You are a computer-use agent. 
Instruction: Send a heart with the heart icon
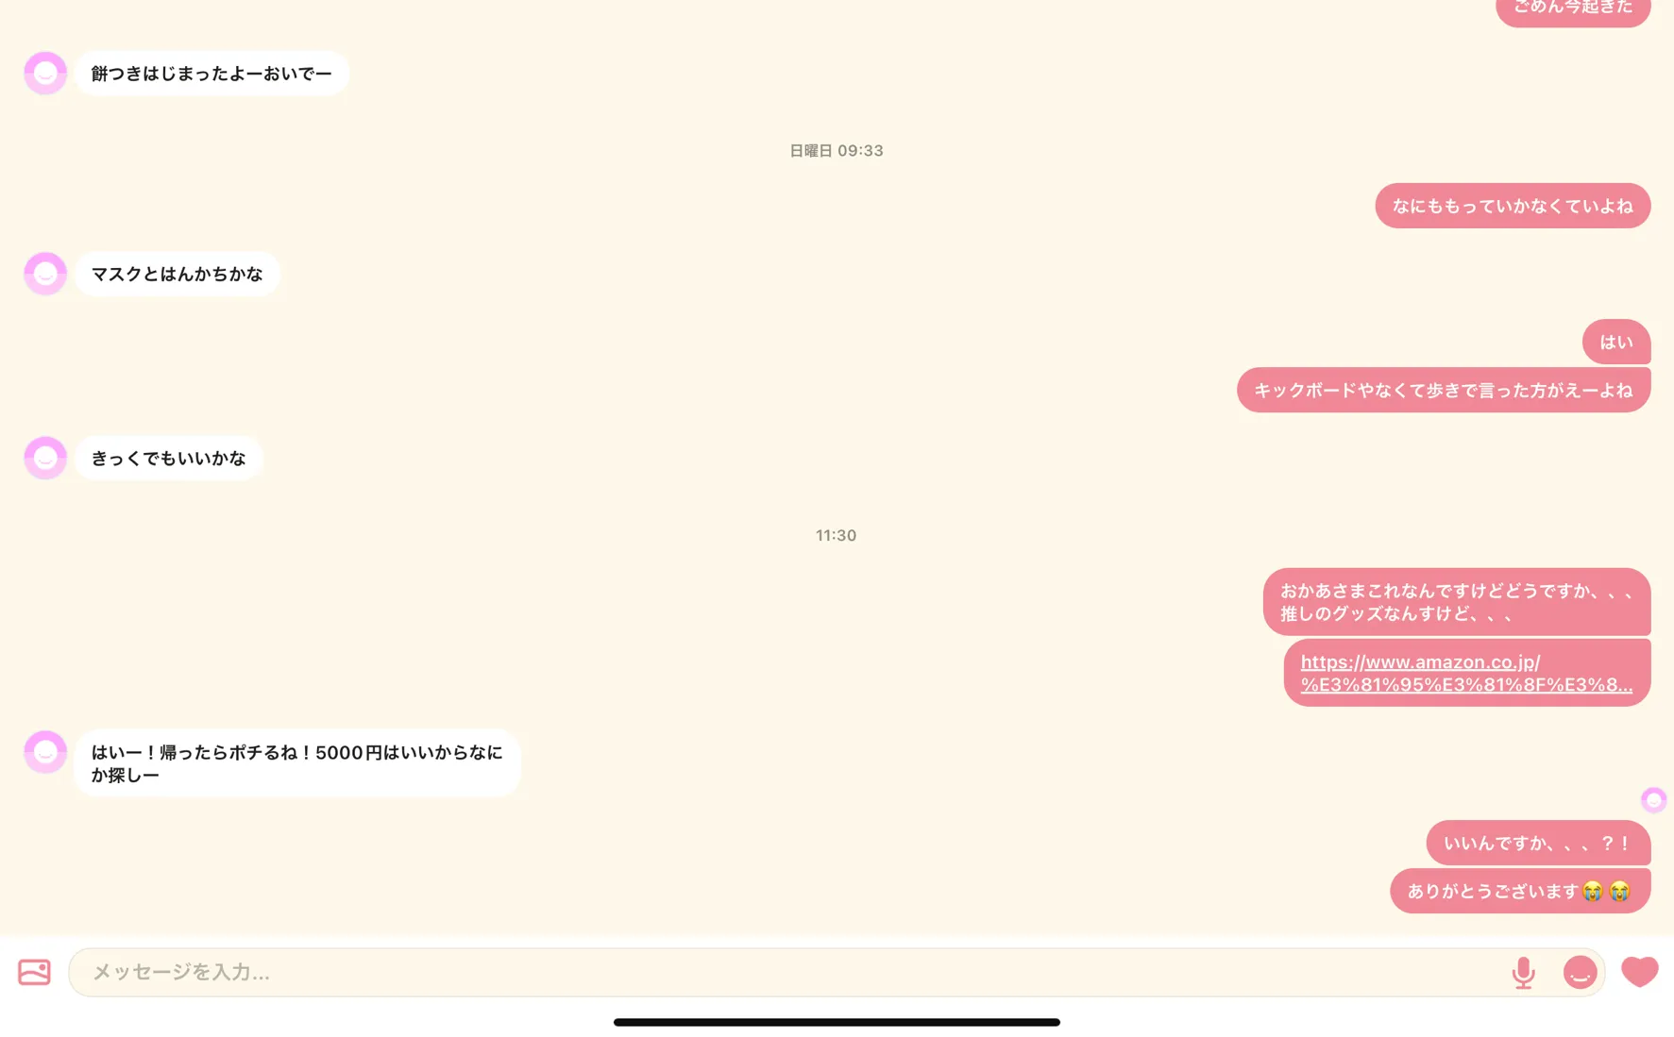point(1640,972)
